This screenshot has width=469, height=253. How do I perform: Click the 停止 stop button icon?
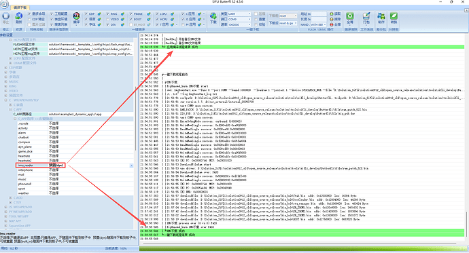[5, 16]
